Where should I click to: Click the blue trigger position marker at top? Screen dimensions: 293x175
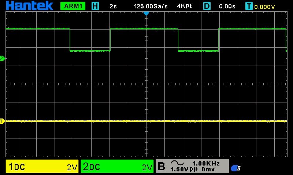pos(146,13)
